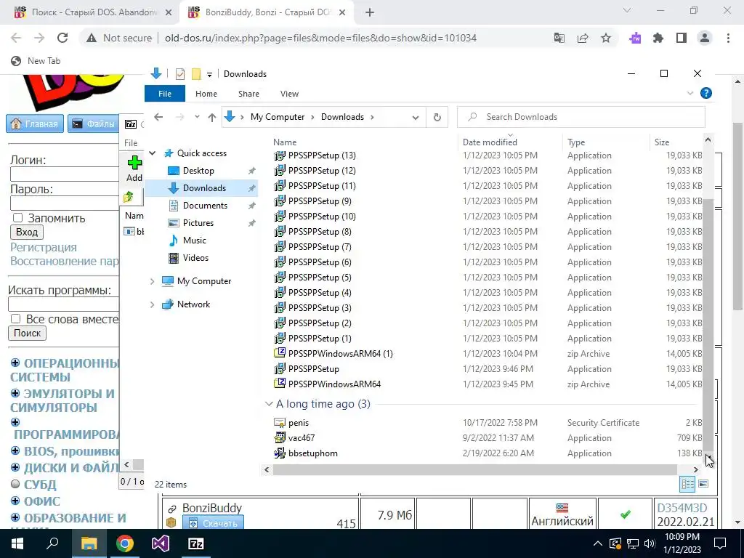
Task: Open Home ribbon tab
Action: pyautogui.click(x=206, y=94)
